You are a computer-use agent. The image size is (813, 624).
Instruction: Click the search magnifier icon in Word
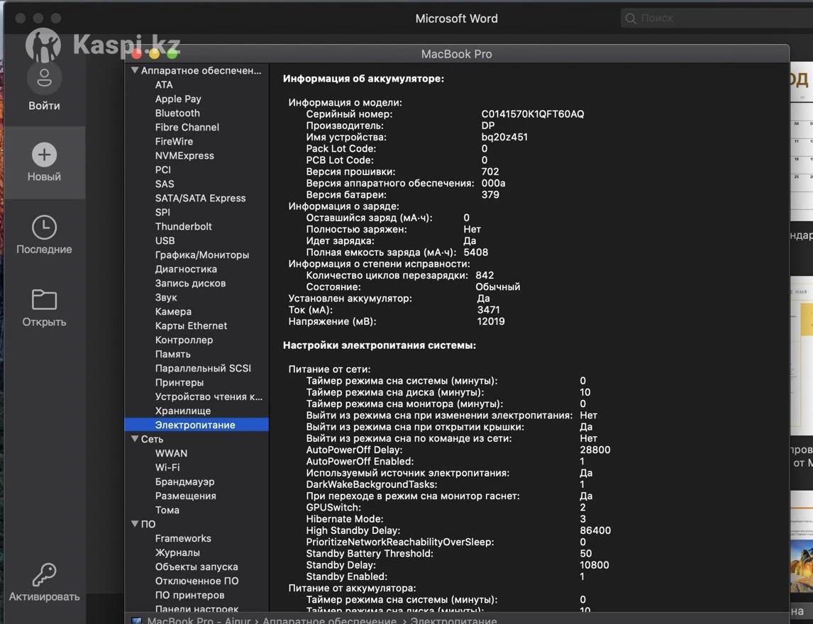(630, 18)
